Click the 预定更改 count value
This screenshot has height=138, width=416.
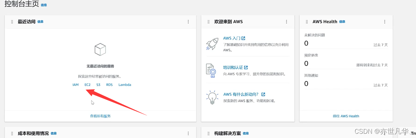(306, 64)
